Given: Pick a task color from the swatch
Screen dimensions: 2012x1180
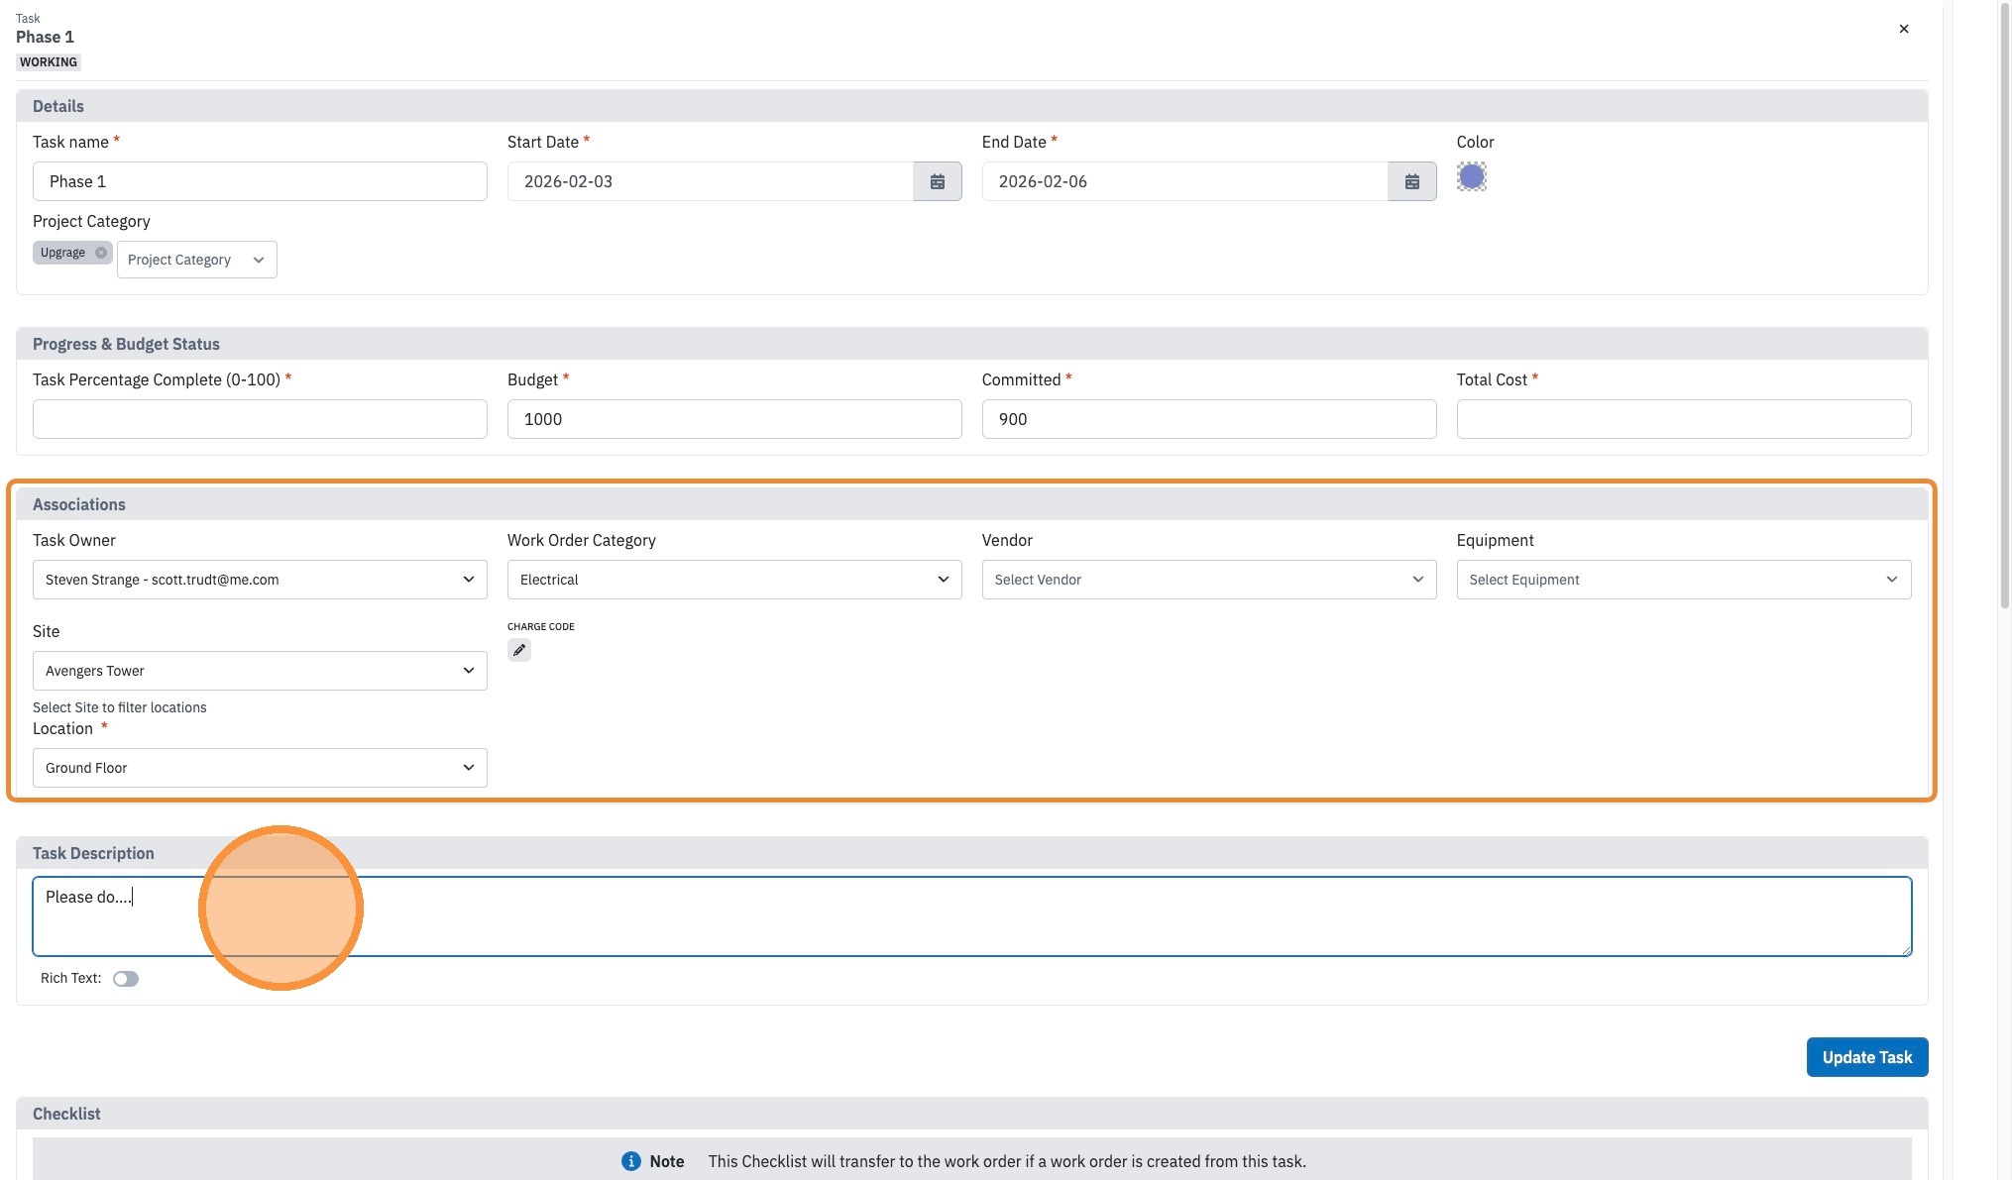Looking at the screenshot, I should tap(1471, 177).
